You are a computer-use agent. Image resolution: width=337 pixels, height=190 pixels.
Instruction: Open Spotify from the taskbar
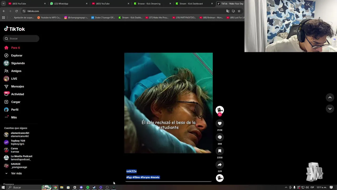88,187
